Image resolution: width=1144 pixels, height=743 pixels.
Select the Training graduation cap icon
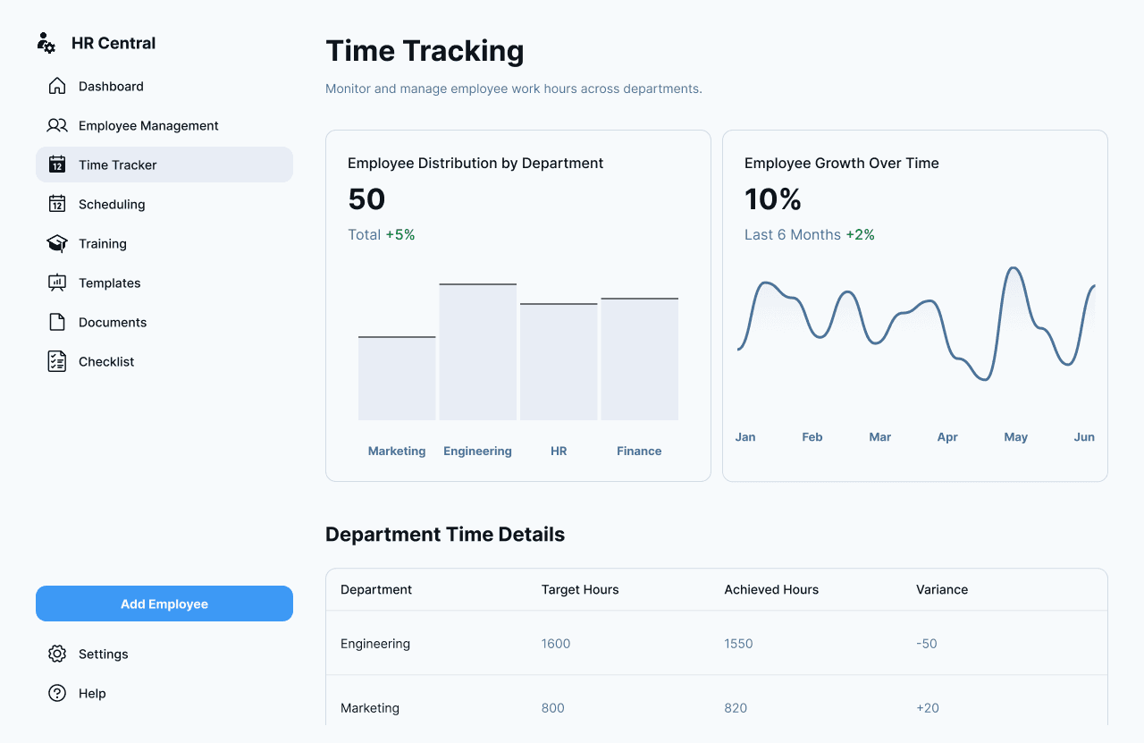coord(56,243)
